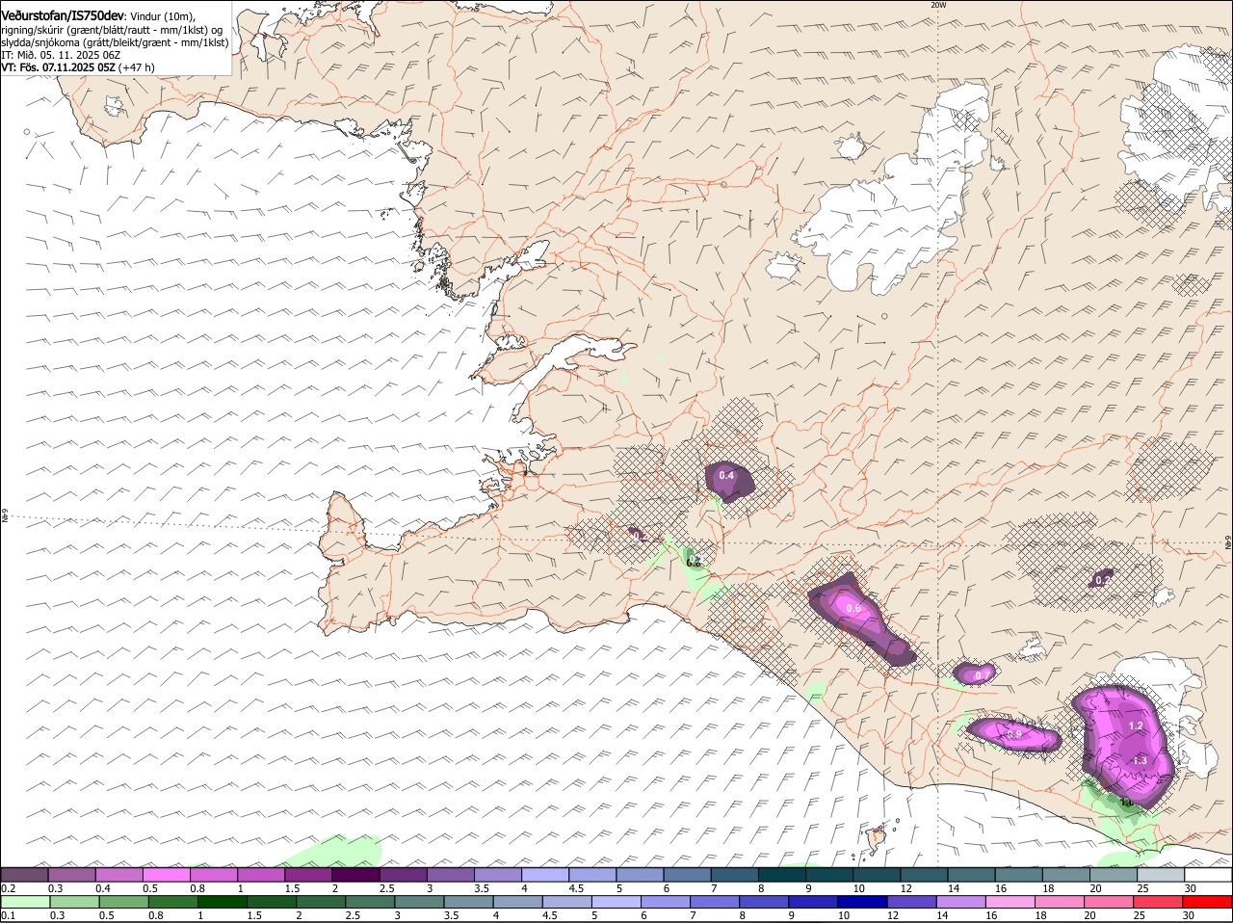Pick the upper legend swatch labeled 10

[878, 875]
